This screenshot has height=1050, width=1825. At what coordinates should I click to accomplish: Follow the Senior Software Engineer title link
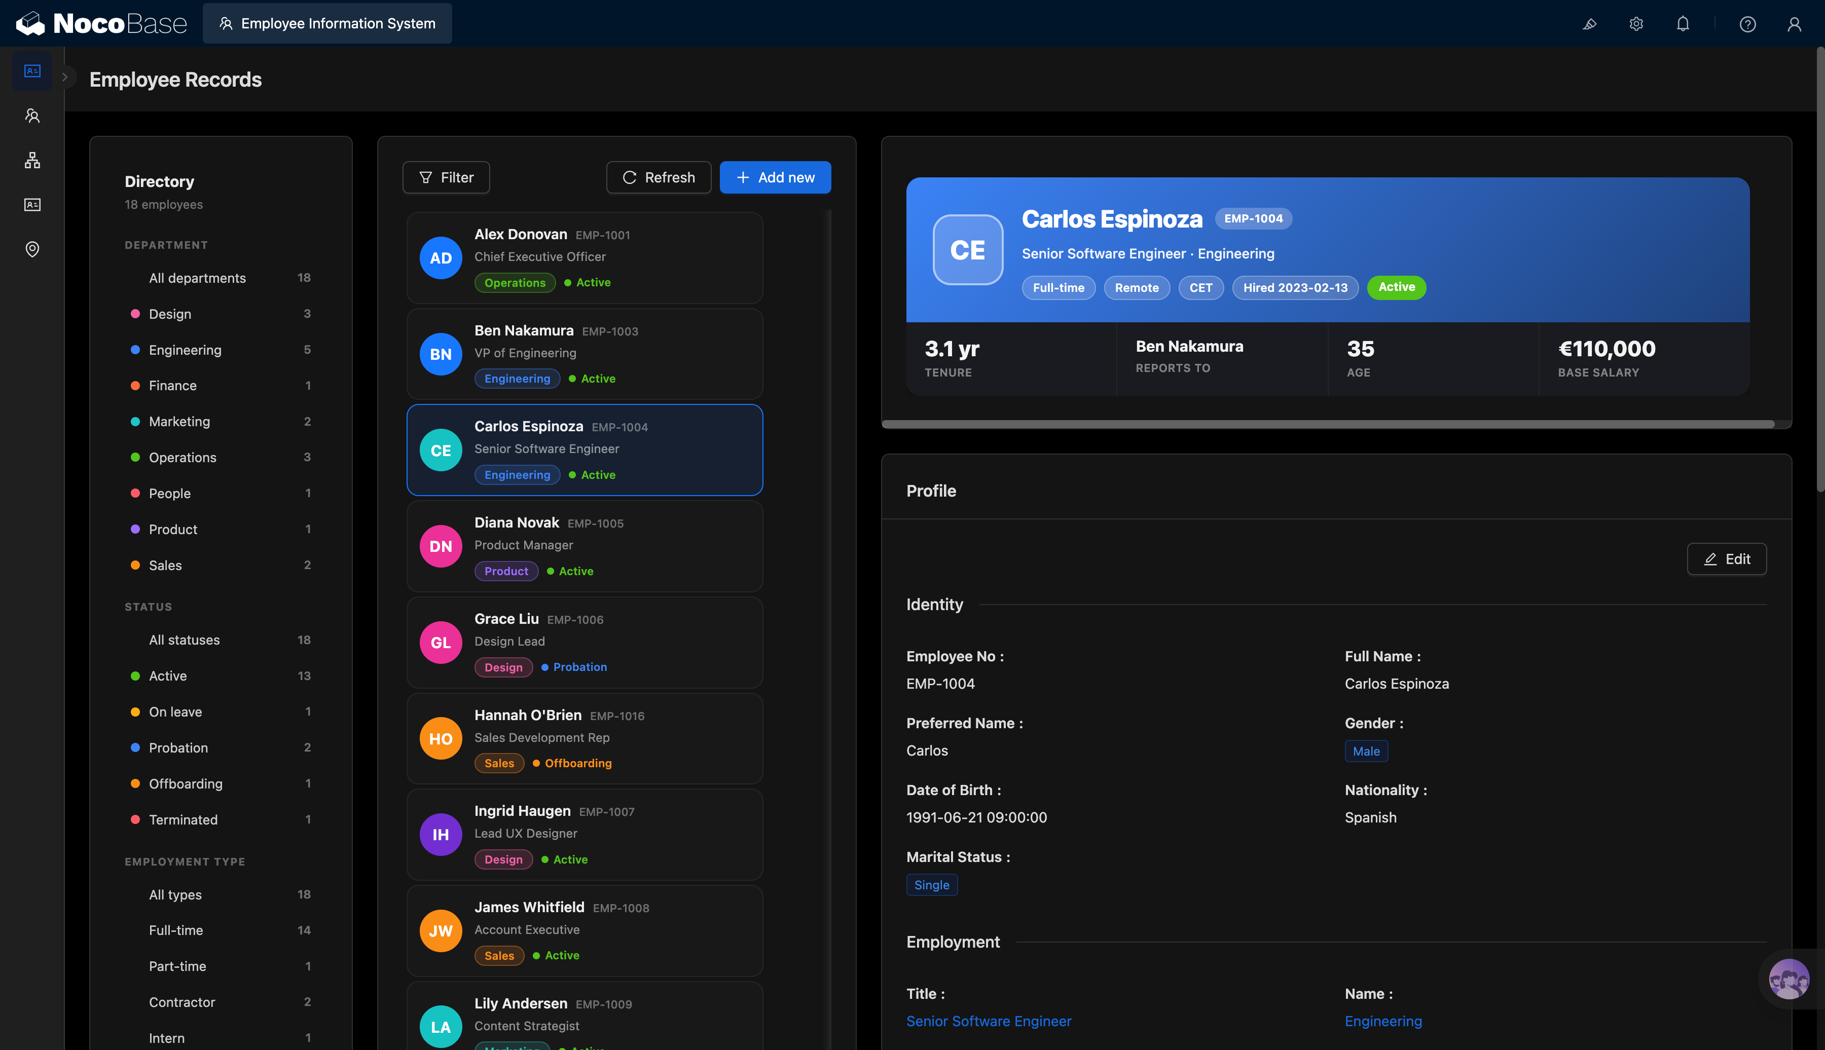coord(988,1021)
